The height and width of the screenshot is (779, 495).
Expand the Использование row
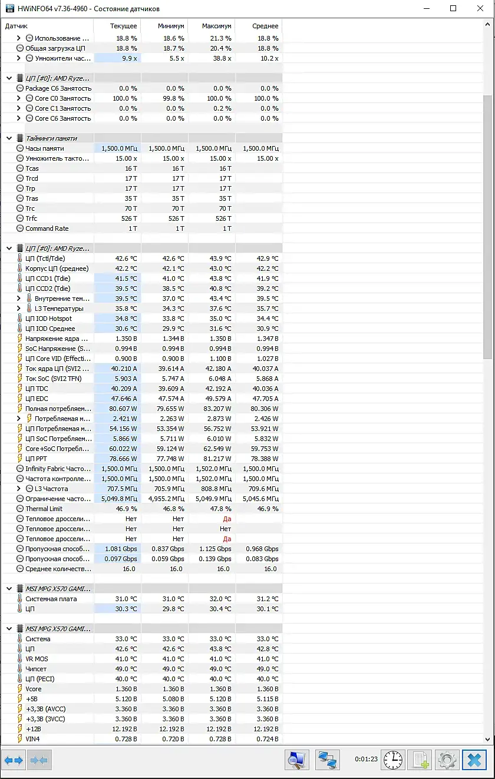[x=19, y=38]
